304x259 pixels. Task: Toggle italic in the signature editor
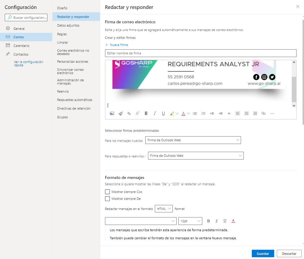pyautogui.click(x=155, y=114)
